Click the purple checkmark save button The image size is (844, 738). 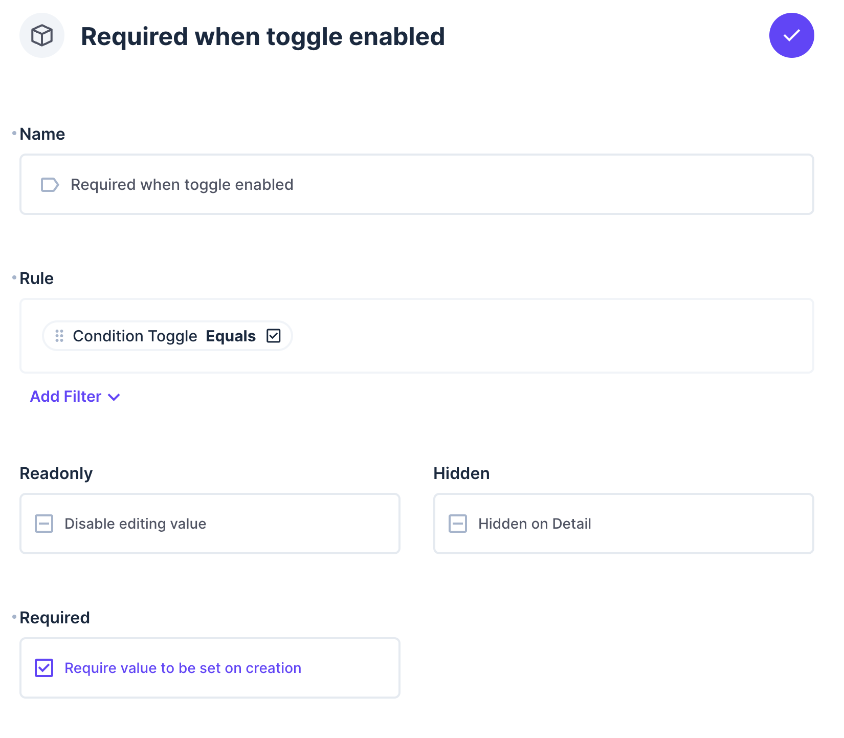point(791,35)
